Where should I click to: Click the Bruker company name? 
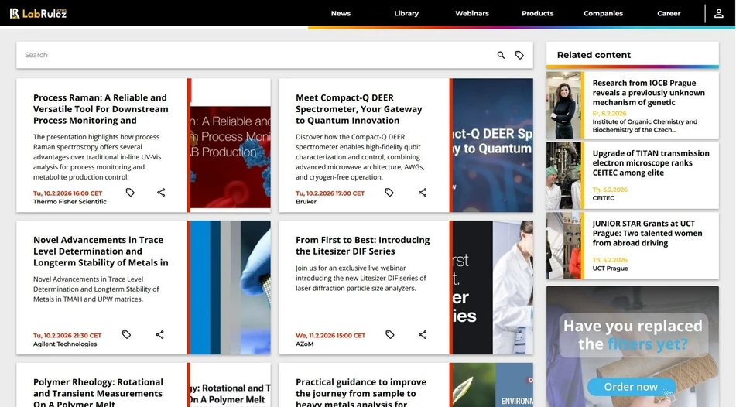click(306, 202)
